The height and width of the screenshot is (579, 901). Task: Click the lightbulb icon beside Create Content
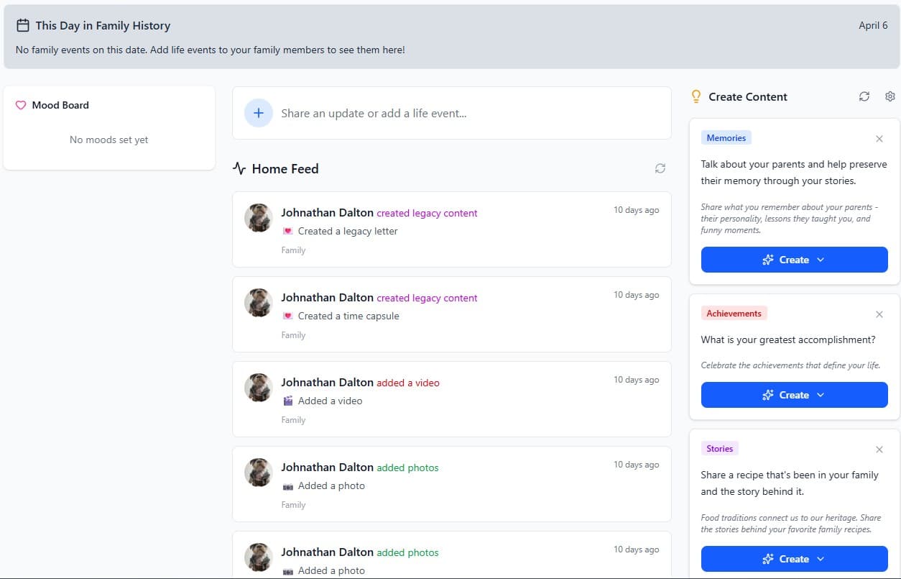pyautogui.click(x=696, y=96)
